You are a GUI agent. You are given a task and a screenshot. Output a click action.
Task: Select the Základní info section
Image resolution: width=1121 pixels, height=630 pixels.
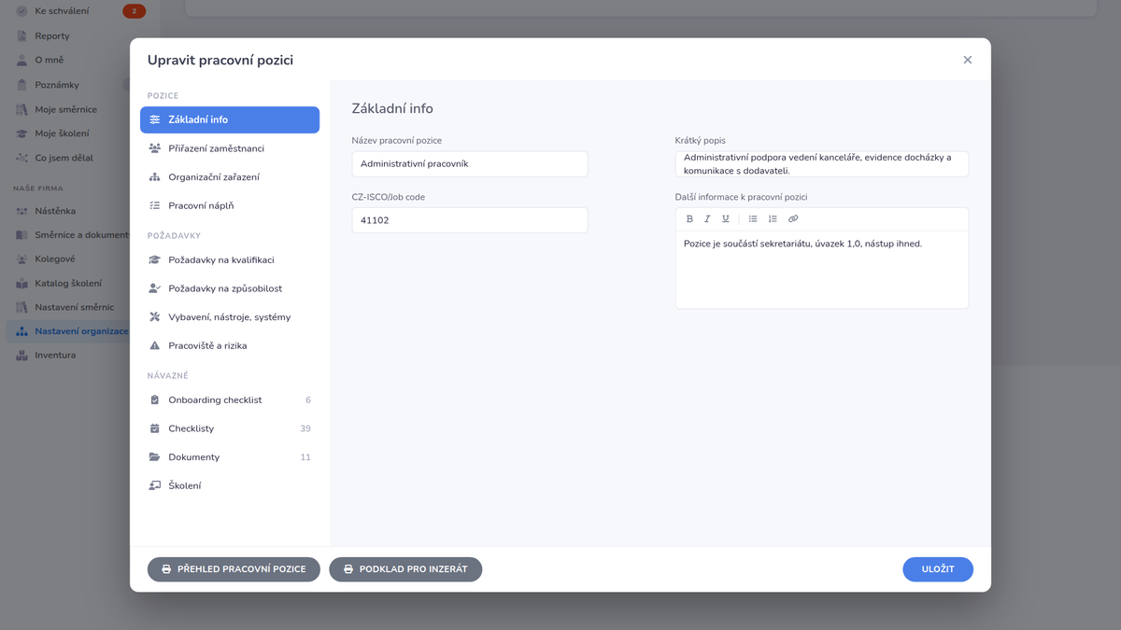(x=230, y=119)
